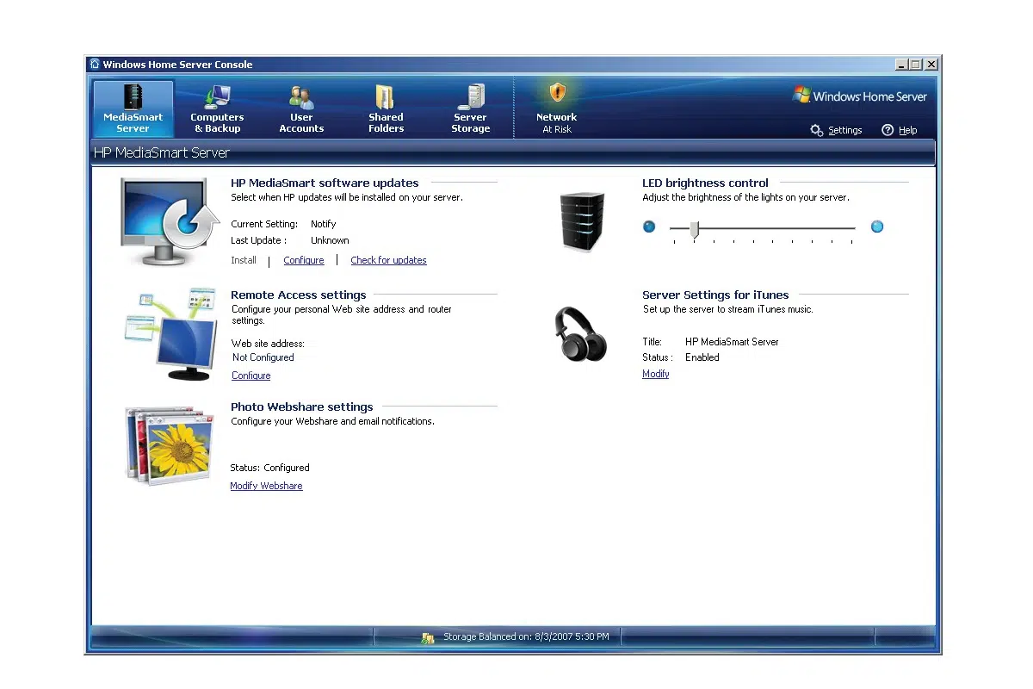Click the 'Photo Webshare settings' heading
Image resolution: width=1033 pixels, height=689 pixels.
[x=302, y=407]
